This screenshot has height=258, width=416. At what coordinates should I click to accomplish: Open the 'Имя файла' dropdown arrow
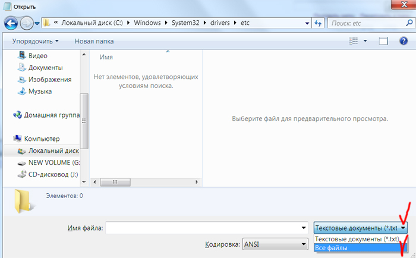304,228
